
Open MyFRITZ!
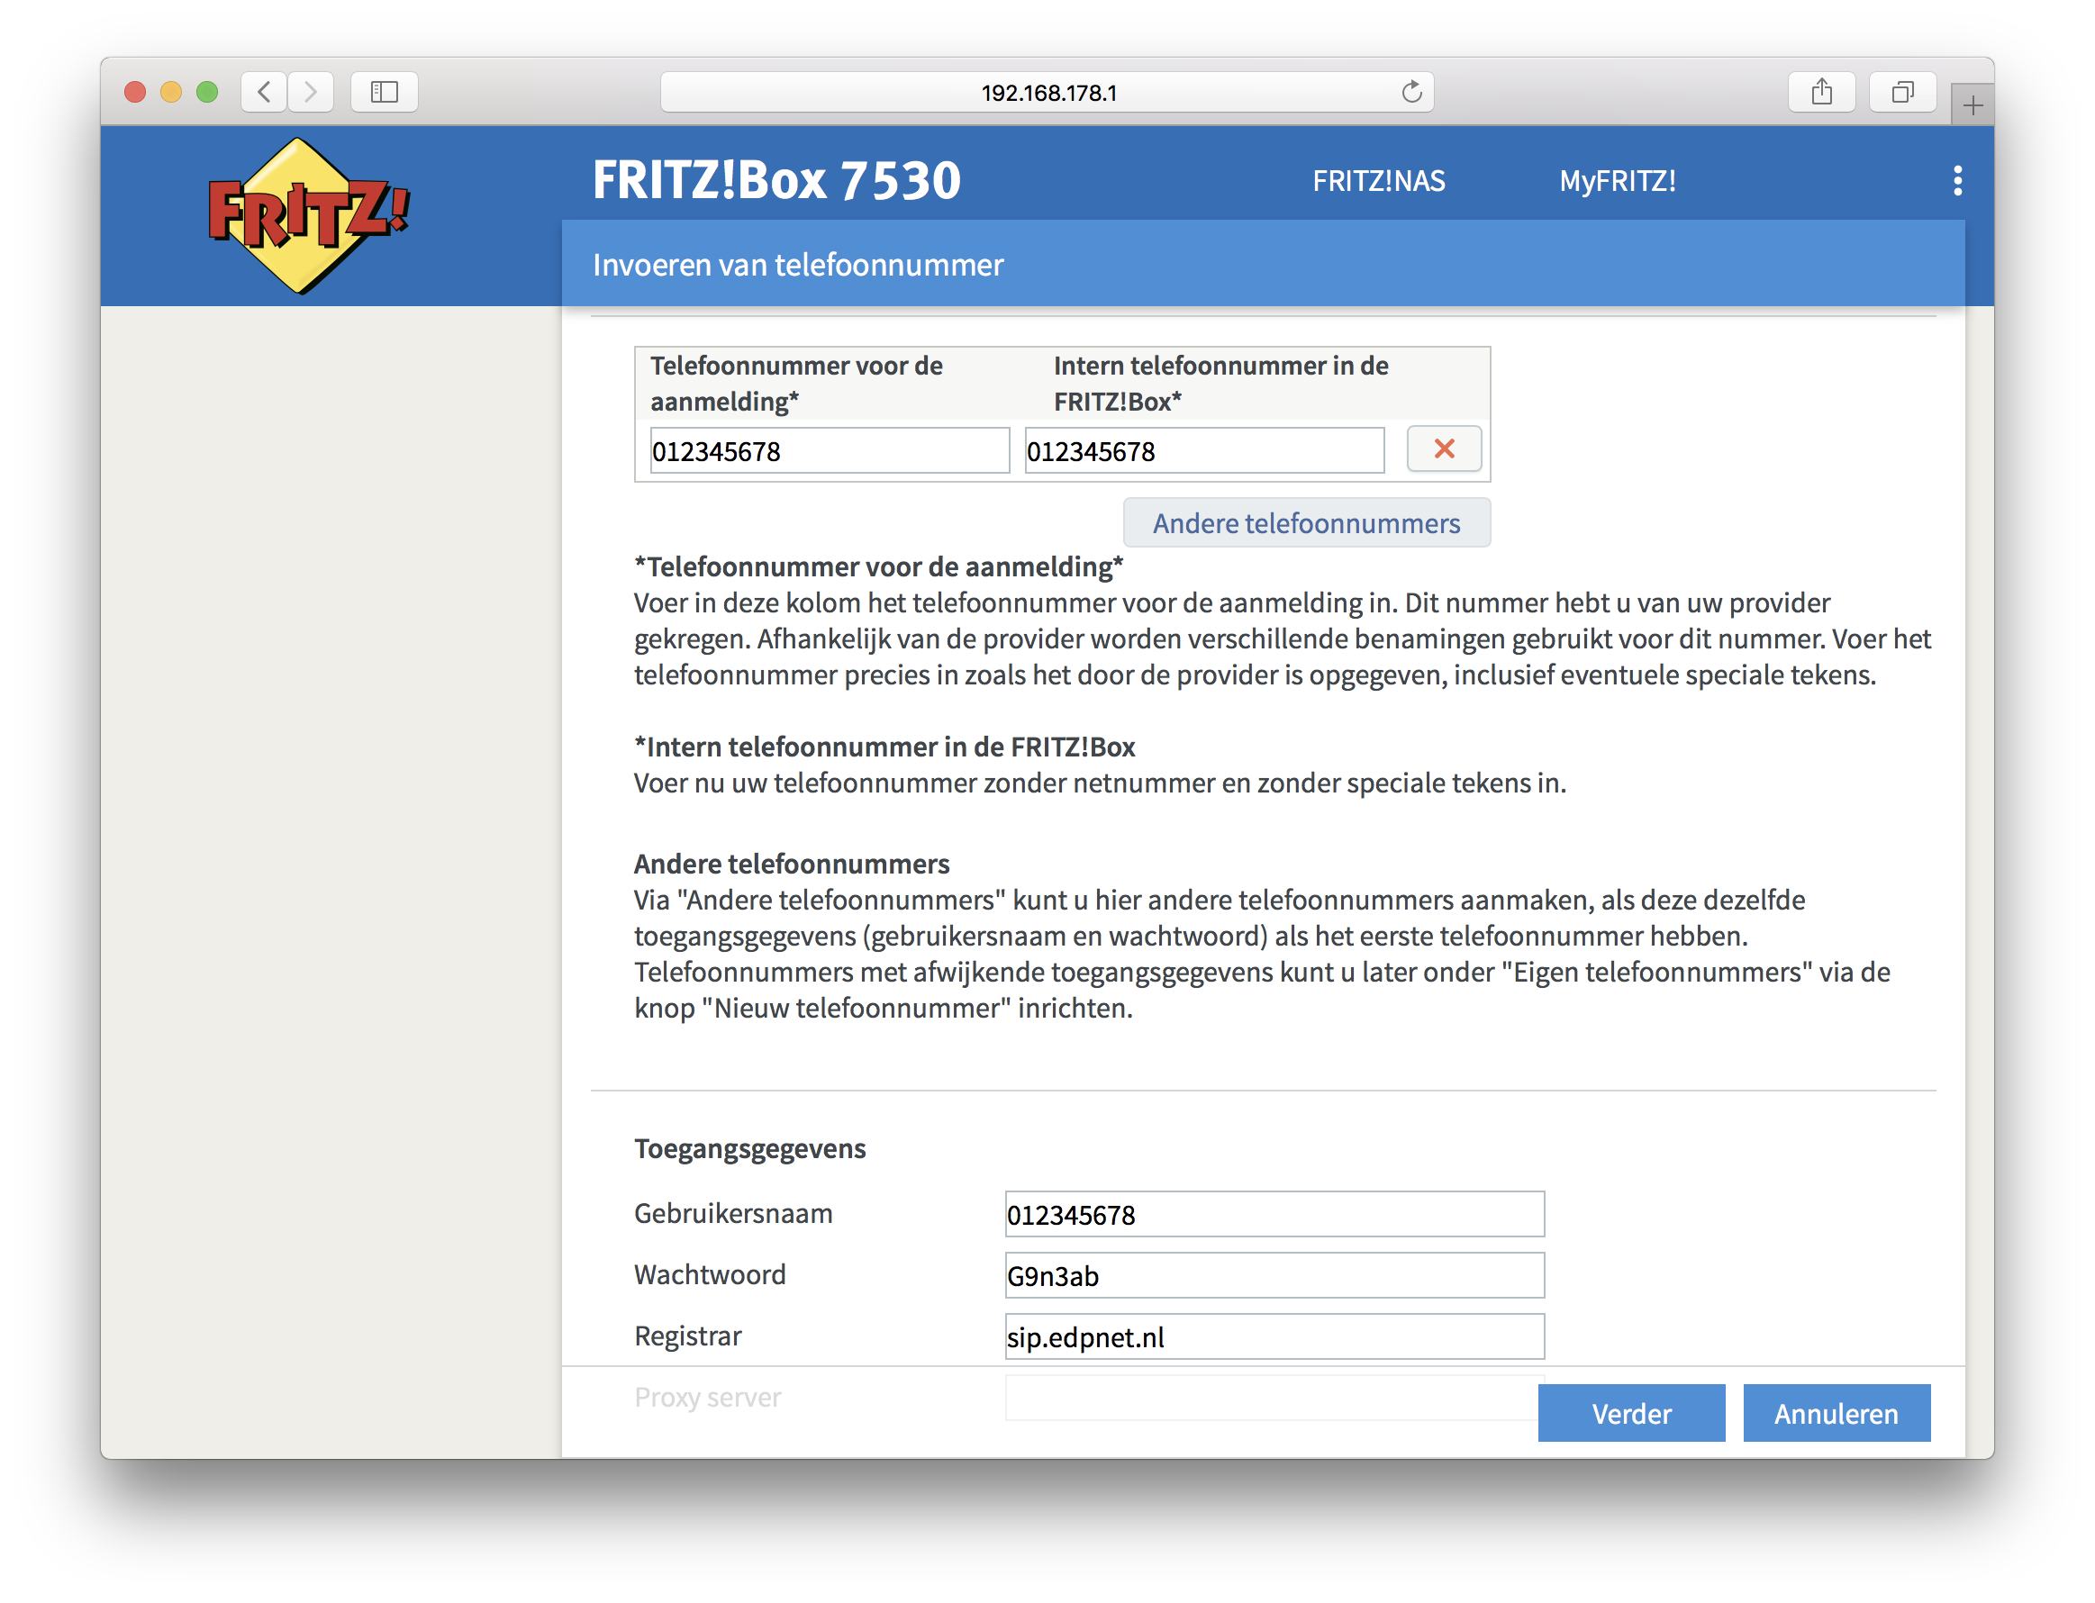point(1617,180)
